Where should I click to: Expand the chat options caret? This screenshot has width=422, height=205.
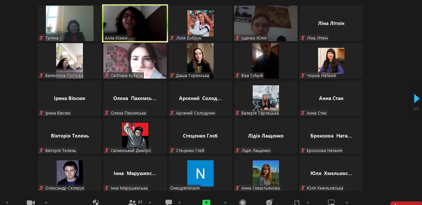pyautogui.click(x=179, y=203)
